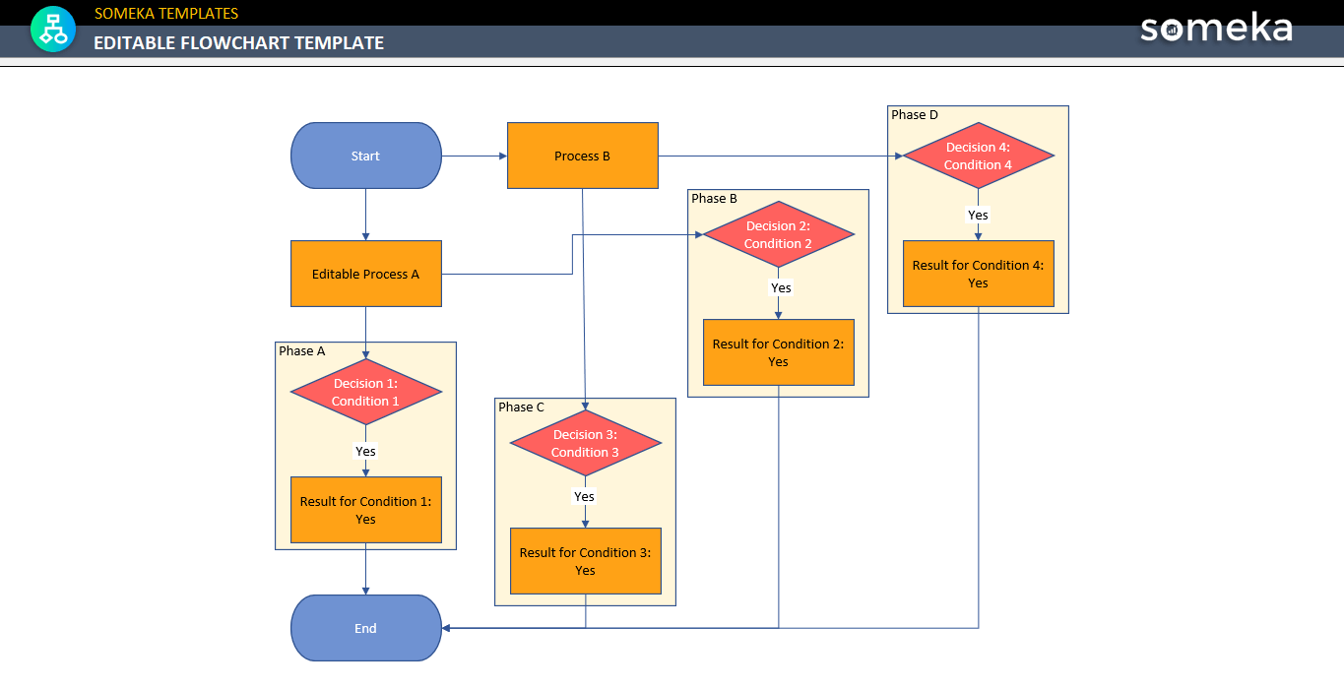Click the Result for Condition 1 box

pos(366,510)
